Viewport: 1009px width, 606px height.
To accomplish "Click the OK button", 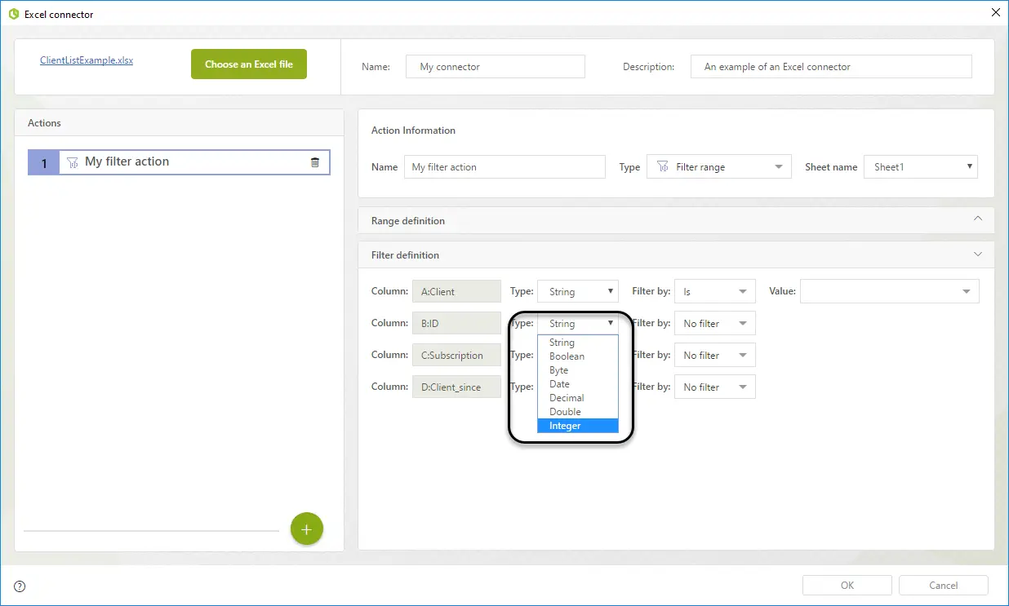I will click(x=847, y=585).
